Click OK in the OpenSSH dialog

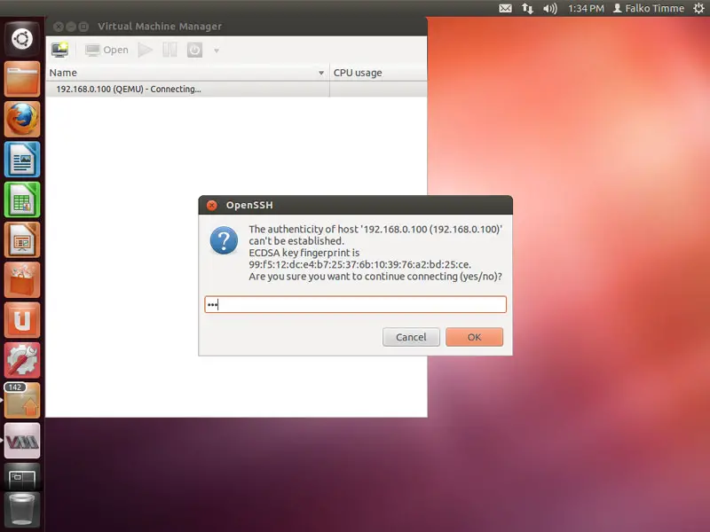pyautogui.click(x=474, y=337)
